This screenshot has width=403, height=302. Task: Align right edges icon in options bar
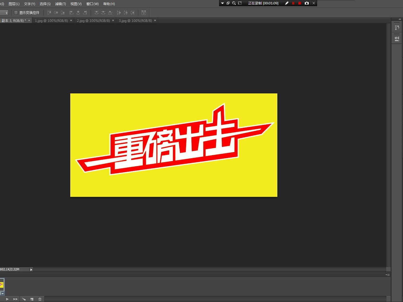85,13
